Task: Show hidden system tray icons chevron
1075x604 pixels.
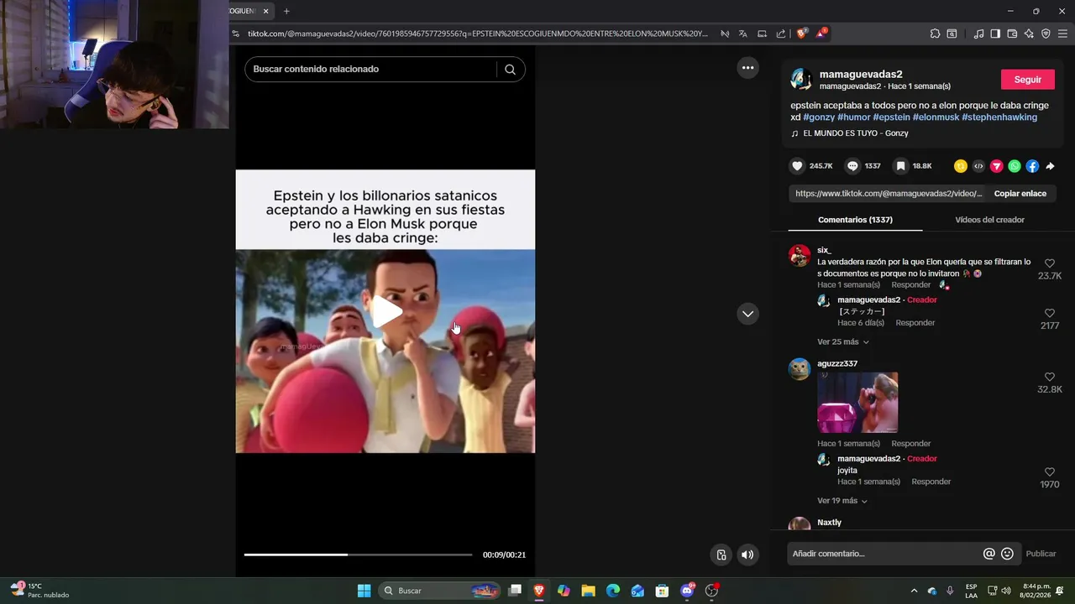Action: click(x=914, y=591)
